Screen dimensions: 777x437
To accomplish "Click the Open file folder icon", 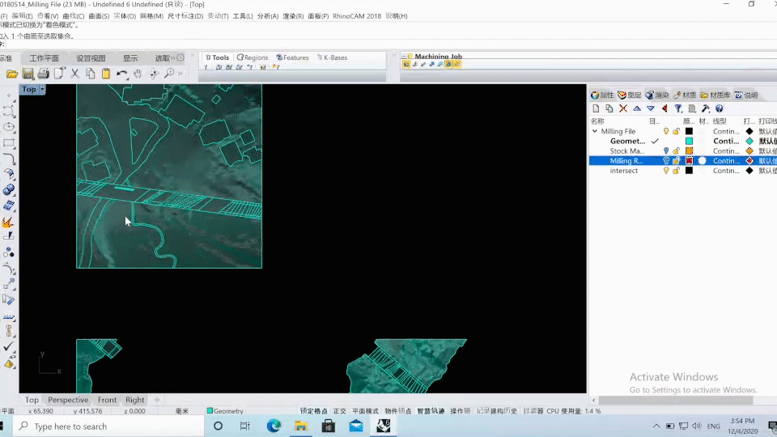I will [12, 74].
